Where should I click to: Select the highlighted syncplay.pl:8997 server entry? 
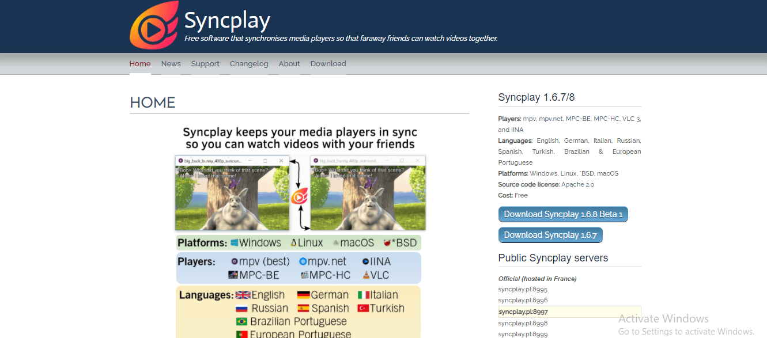[x=569, y=312]
